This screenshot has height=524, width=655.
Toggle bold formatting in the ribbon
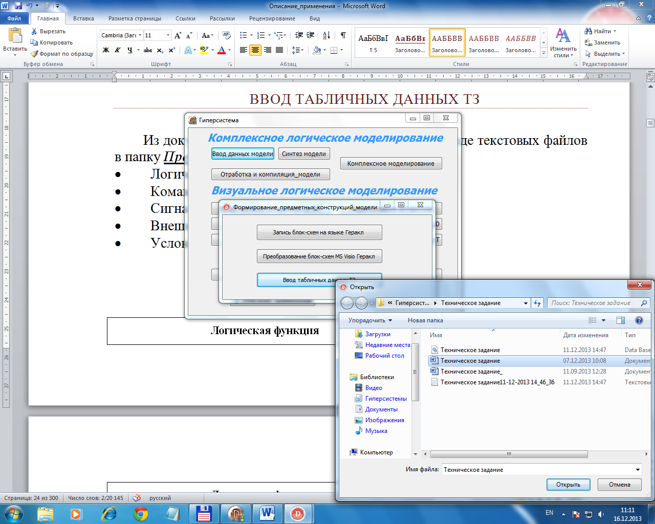pos(106,50)
